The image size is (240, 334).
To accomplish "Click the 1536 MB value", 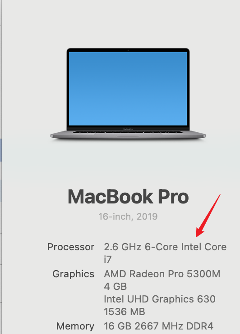I will coord(124,311).
